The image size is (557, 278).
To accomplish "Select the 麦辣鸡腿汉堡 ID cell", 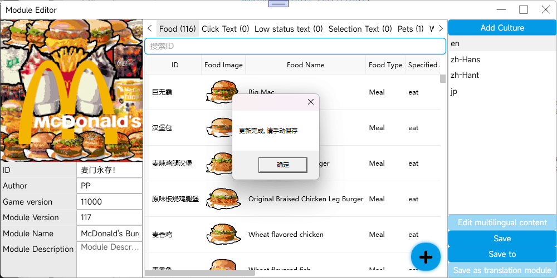I will pos(175,163).
